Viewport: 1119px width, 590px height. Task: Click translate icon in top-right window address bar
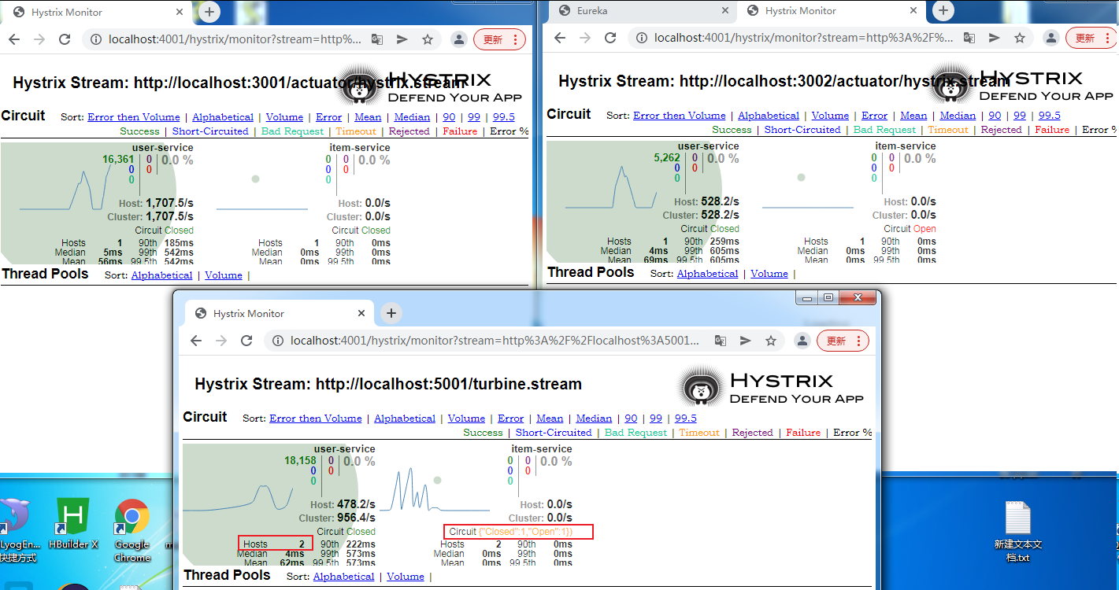969,38
